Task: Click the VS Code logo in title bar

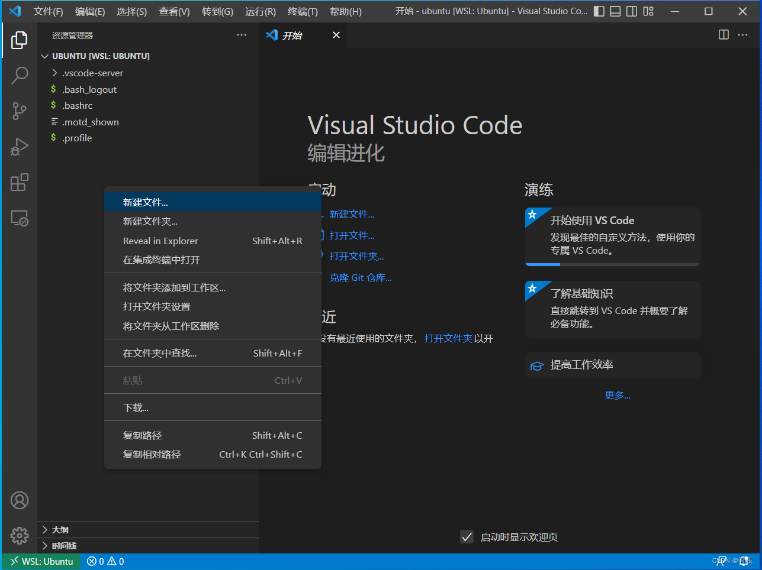Action: pyautogui.click(x=15, y=11)
